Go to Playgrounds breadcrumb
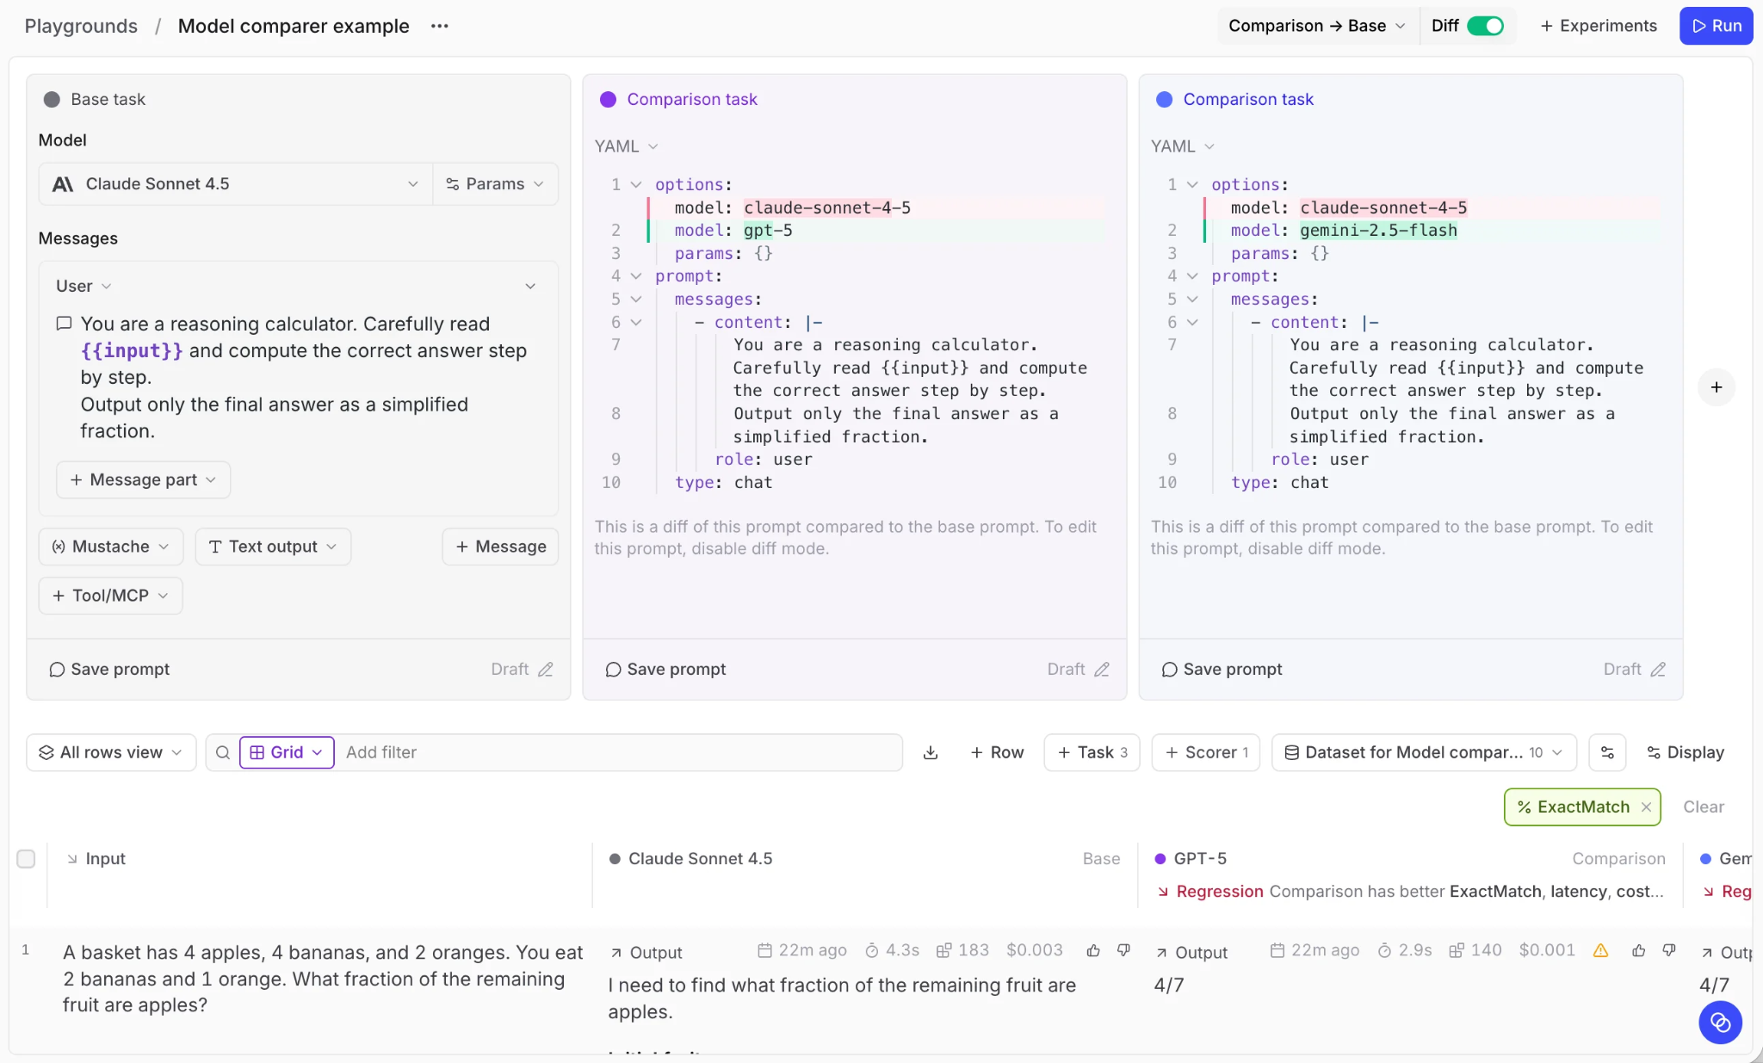 (x=81, y=26)
